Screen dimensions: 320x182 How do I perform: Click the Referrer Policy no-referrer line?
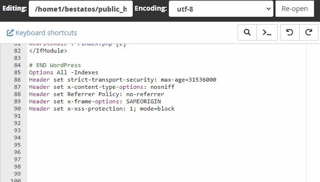97,94
